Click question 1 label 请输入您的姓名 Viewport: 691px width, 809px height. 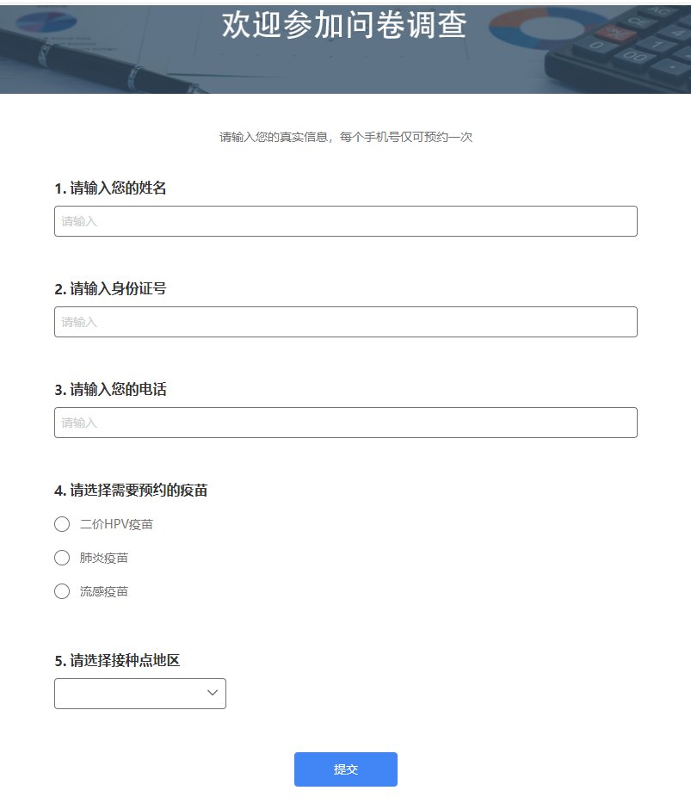(110, 188)
